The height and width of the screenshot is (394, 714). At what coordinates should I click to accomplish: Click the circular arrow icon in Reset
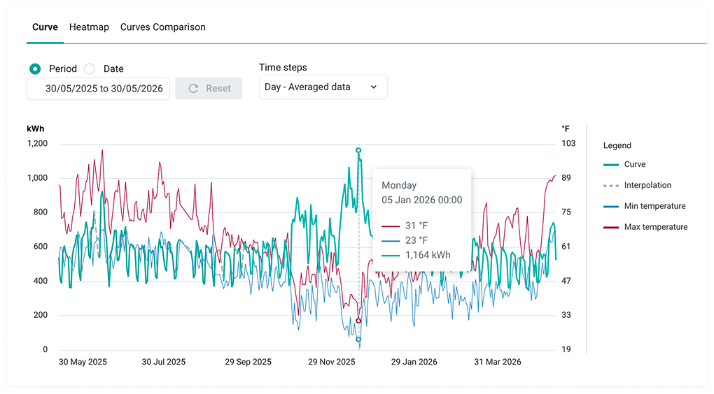(193, 88)
